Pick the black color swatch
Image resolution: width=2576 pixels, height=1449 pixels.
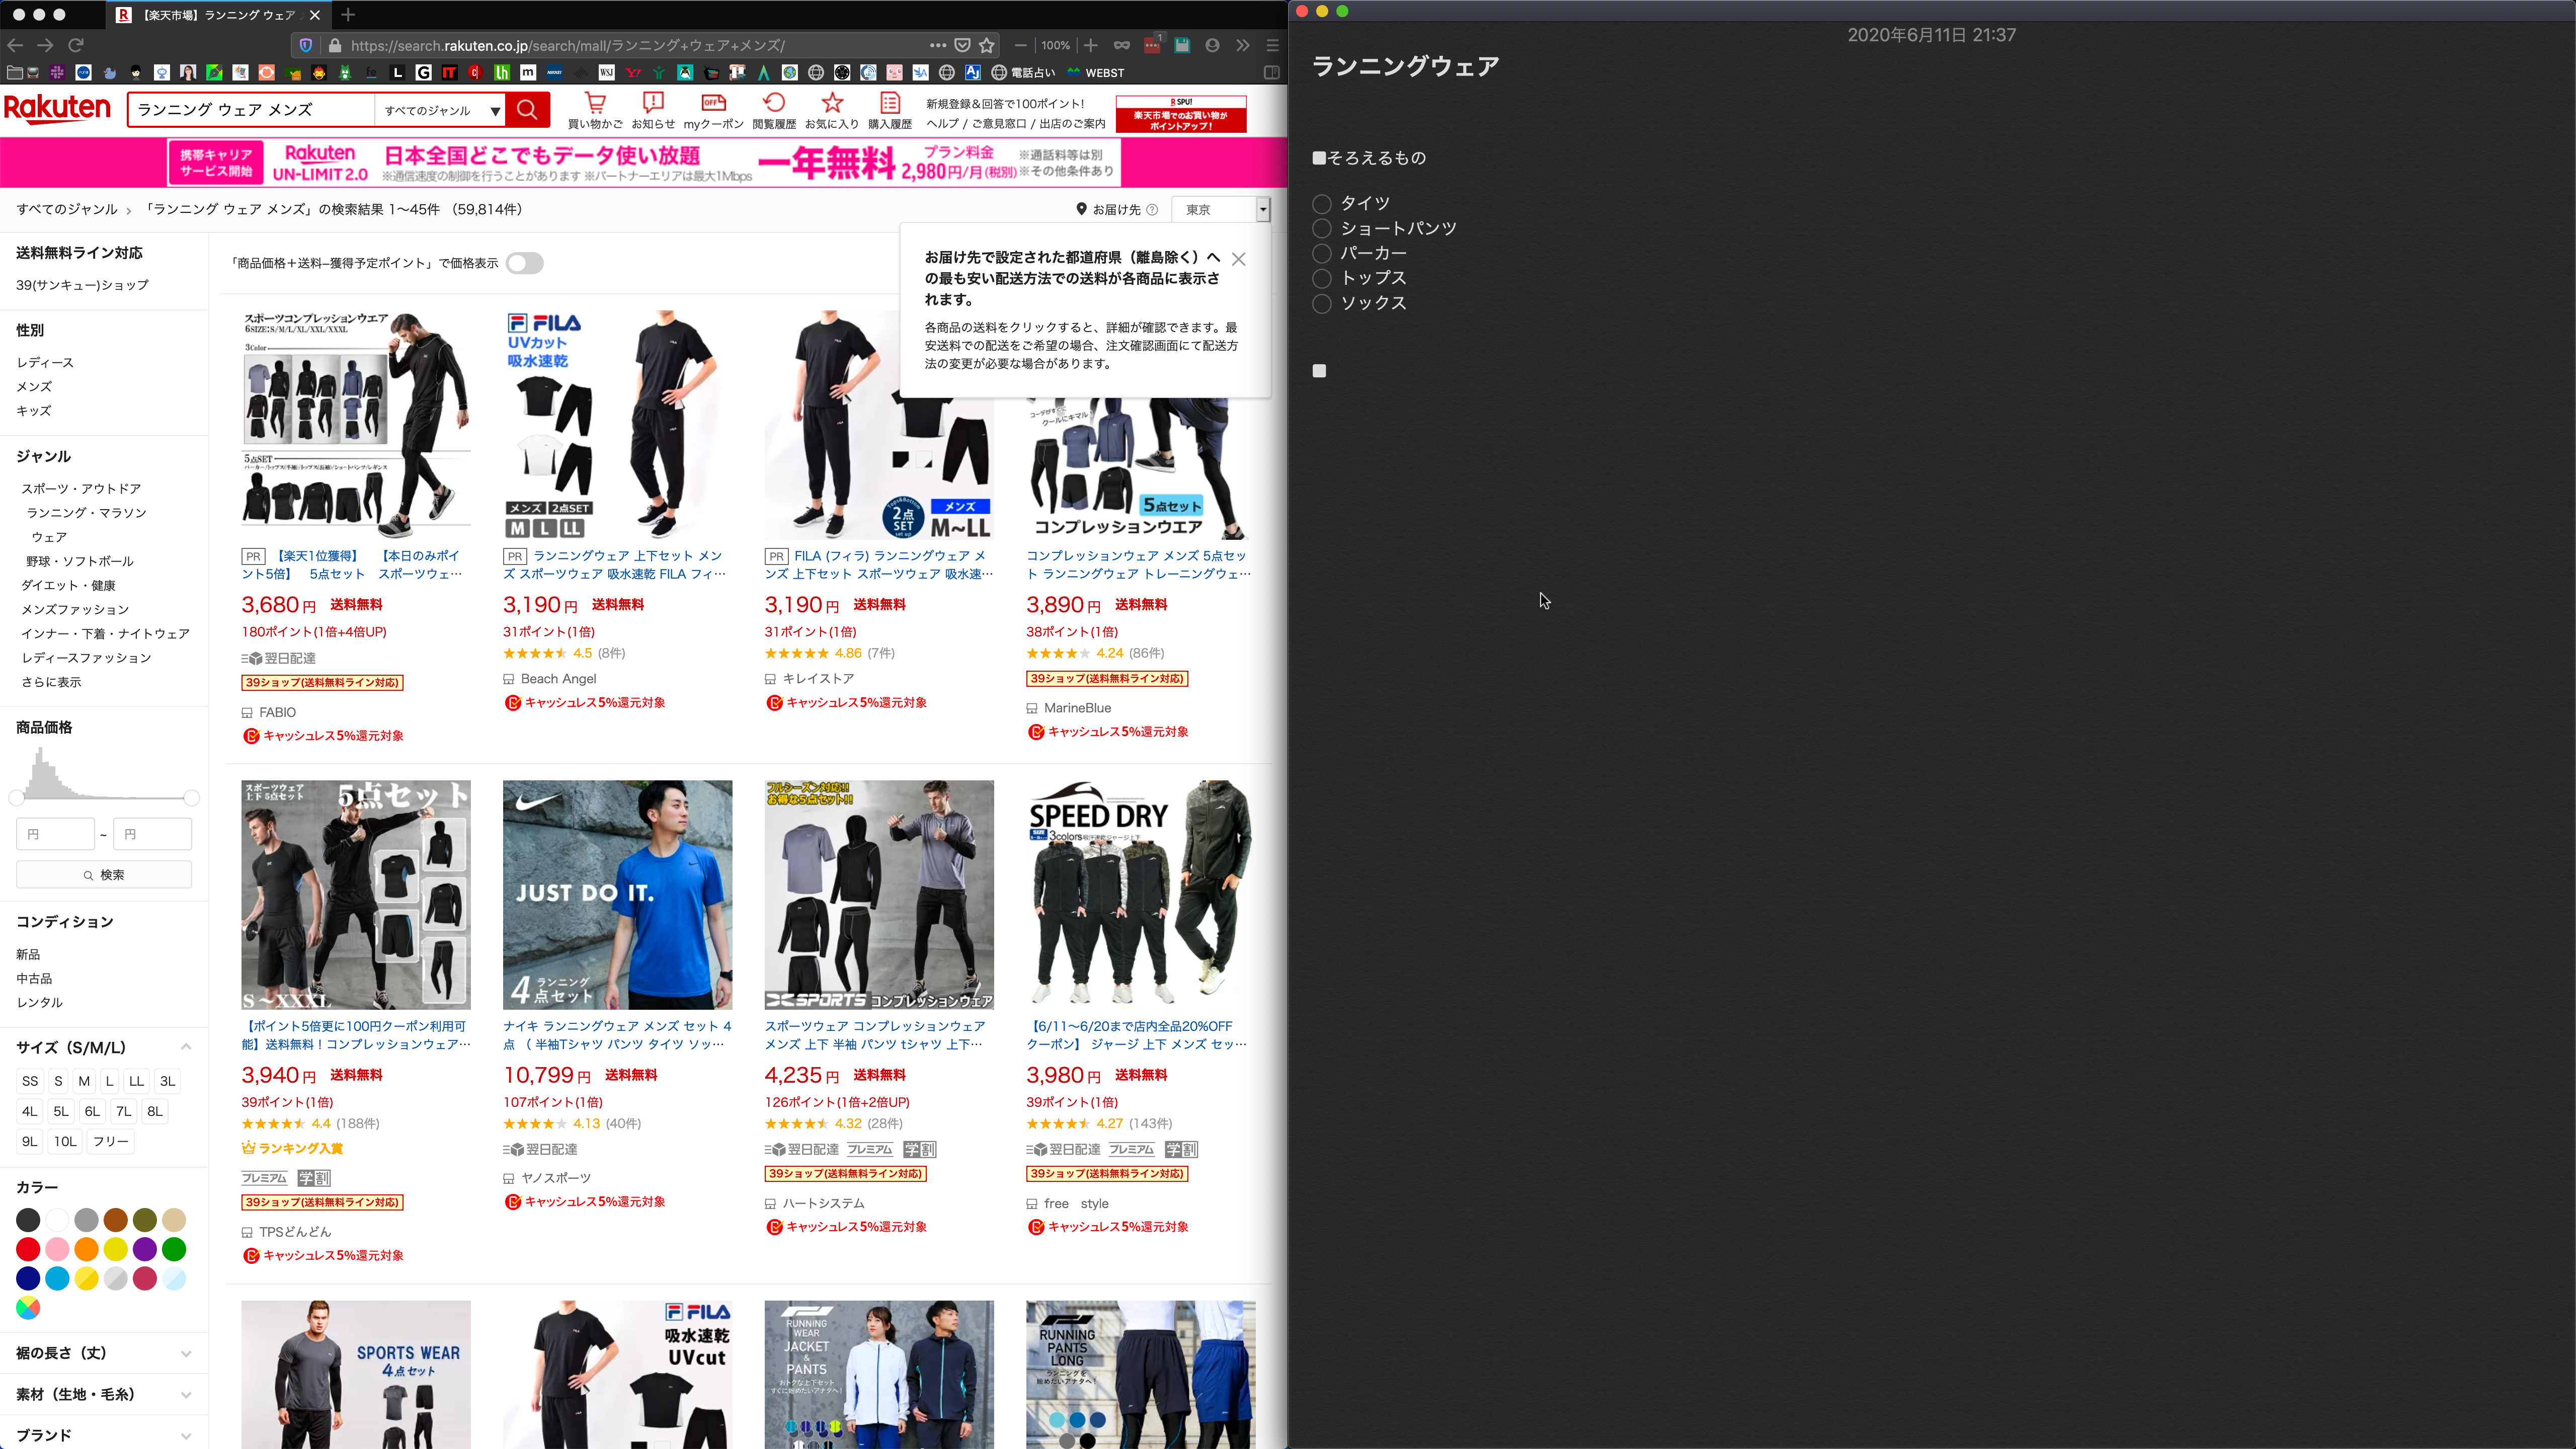tap(28, 1220)
